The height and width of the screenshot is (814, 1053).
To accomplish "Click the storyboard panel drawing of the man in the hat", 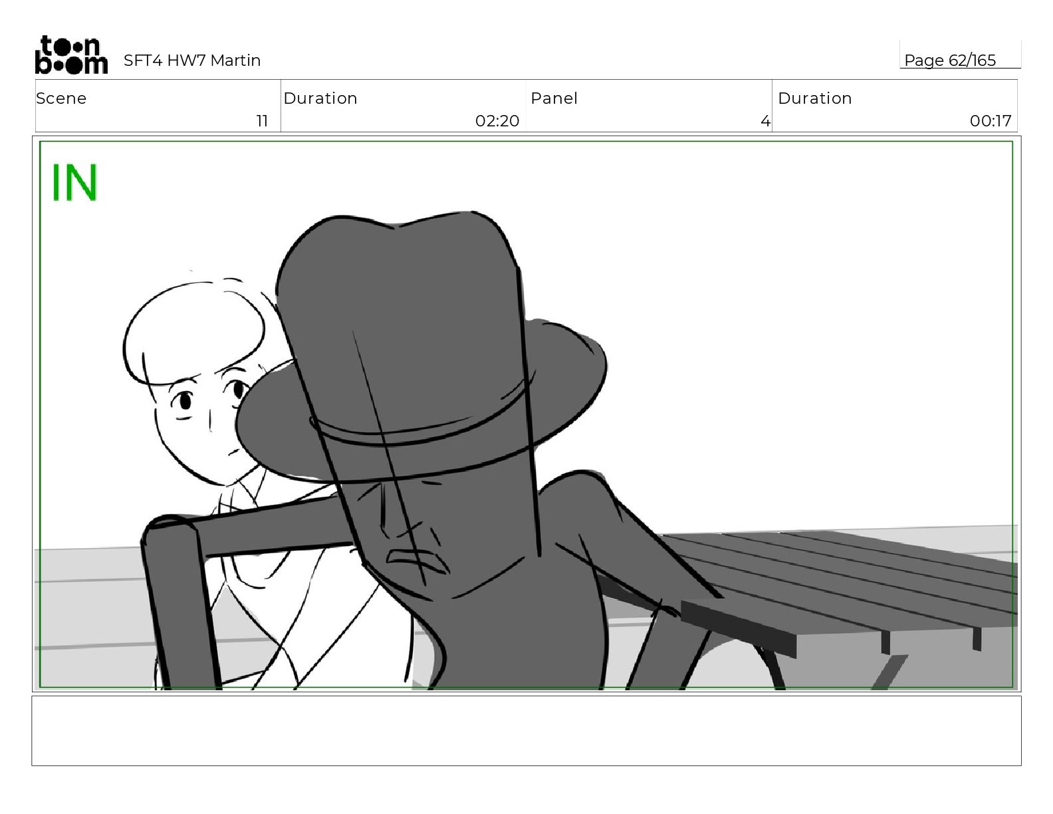I will click(526, 414).
